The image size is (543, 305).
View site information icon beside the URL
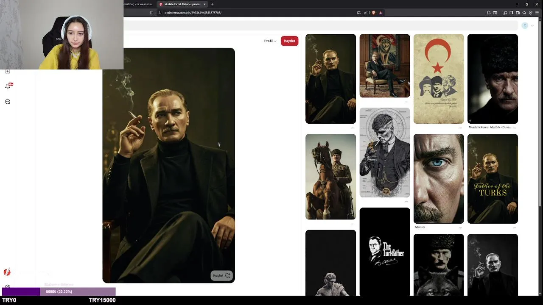coord(160,13)
